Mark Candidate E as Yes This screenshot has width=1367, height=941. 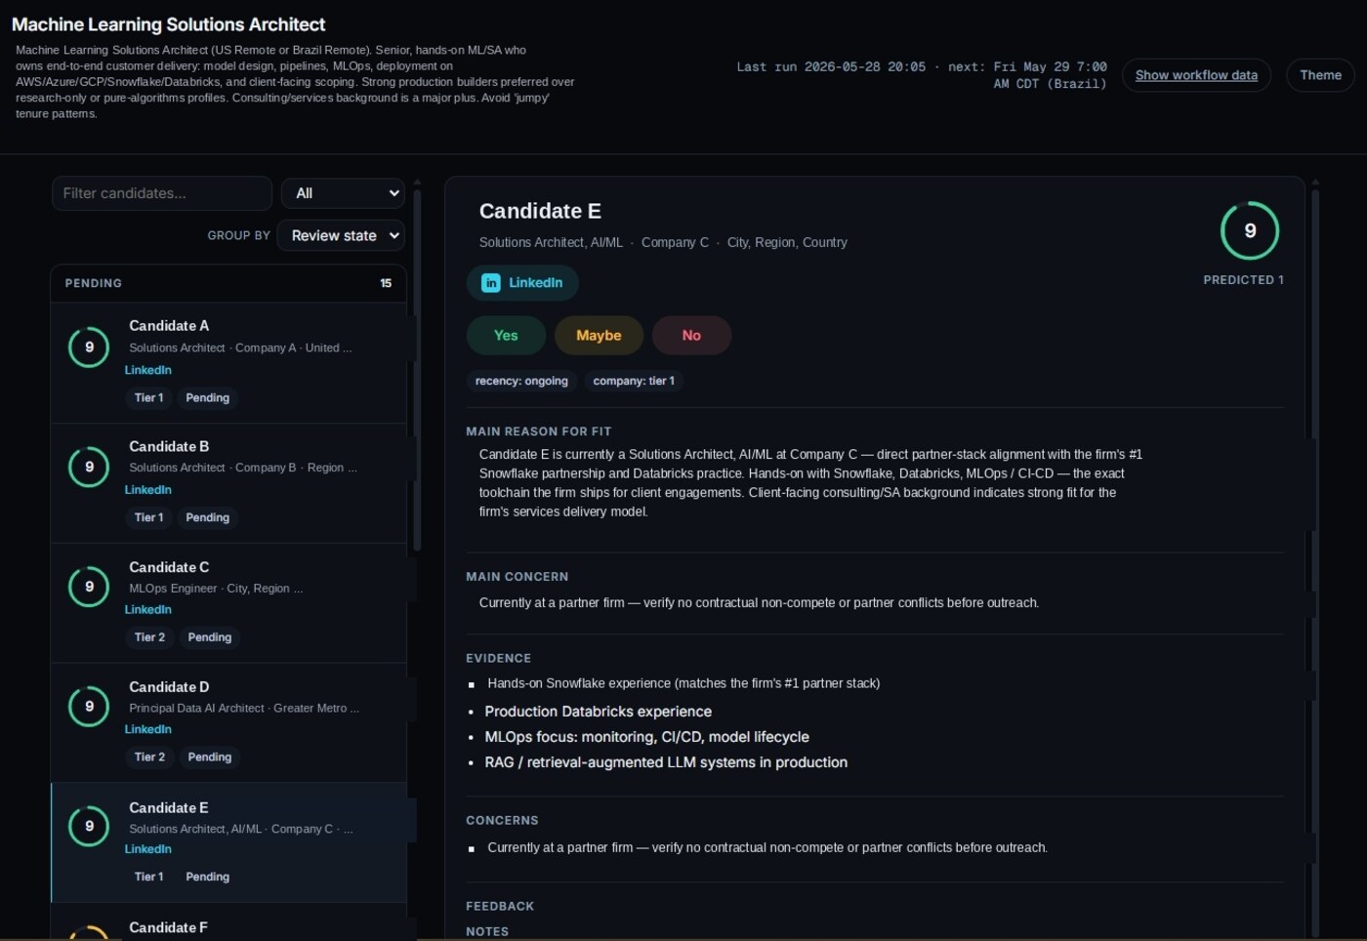(506, 335)
